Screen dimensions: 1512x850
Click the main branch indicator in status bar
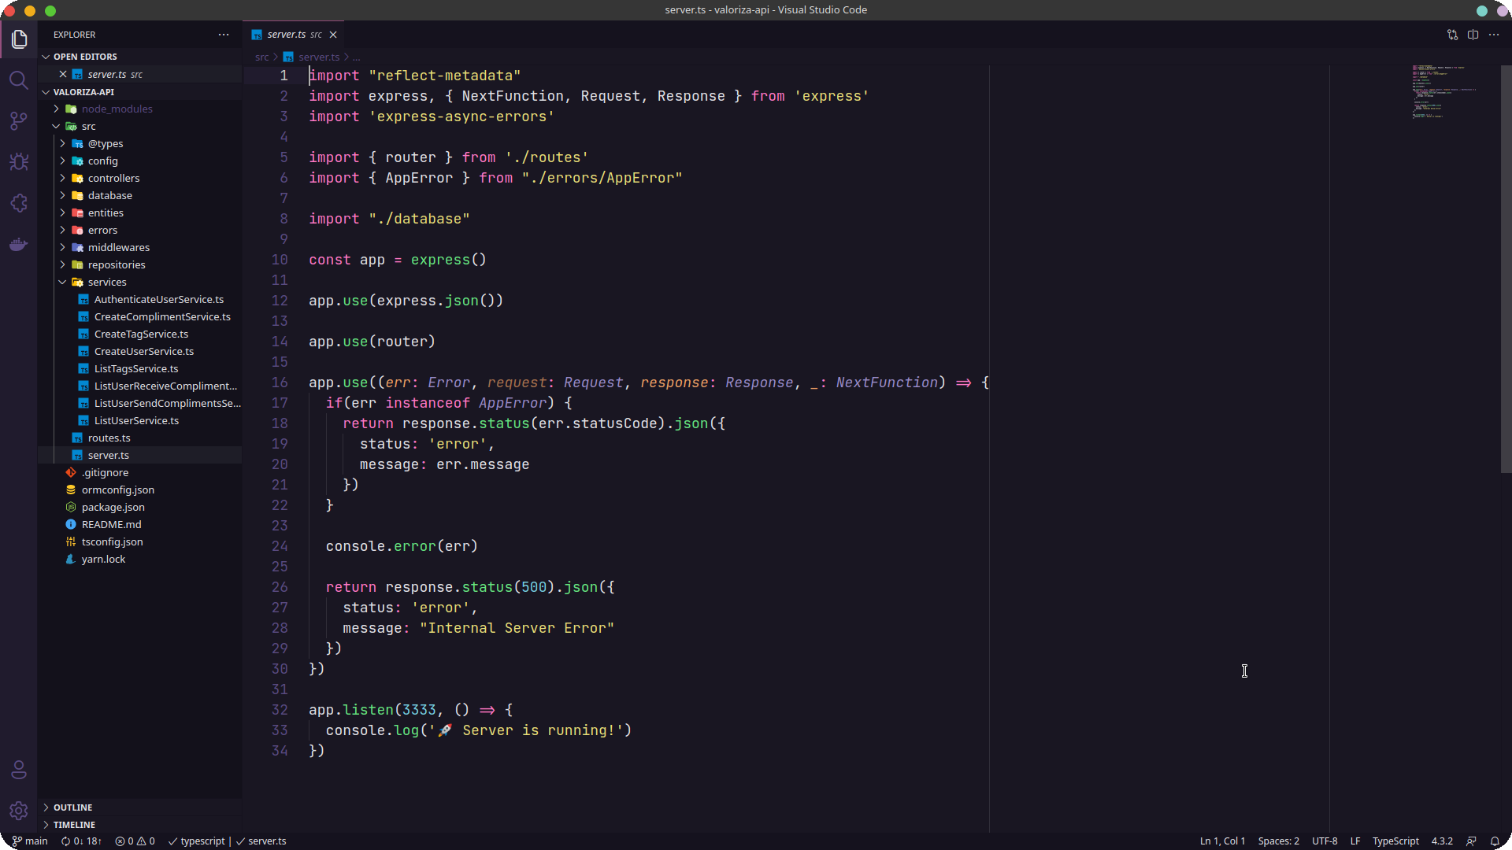tap(30, 841)
